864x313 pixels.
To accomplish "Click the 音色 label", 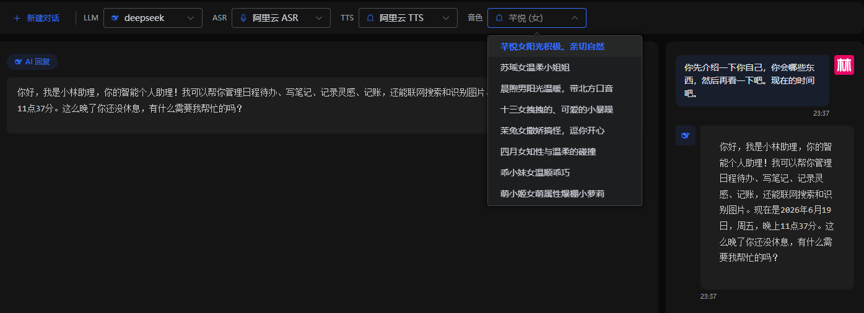I will (x=475, y=18).
